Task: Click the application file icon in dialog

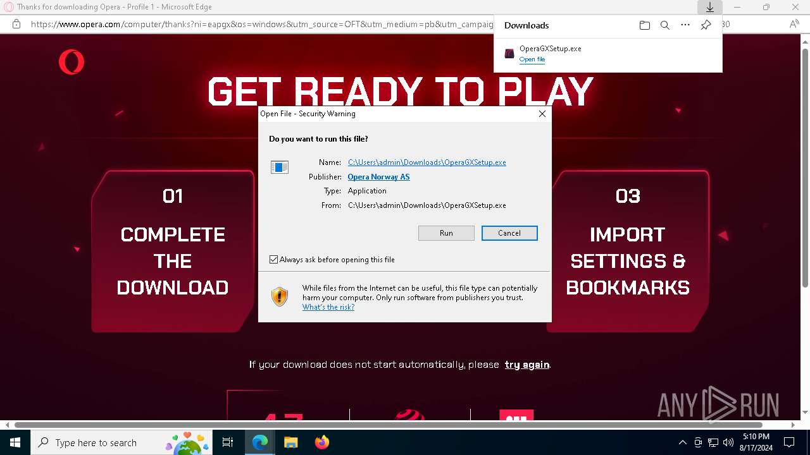Action: pos(280,167)
